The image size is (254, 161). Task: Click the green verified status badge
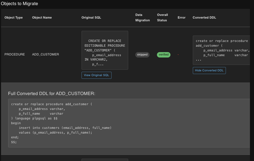tap(164, 54)
